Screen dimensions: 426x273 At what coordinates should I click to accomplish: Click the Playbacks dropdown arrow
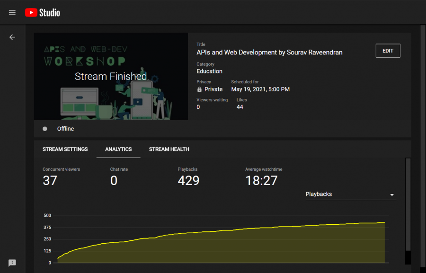[x=391, y=195]
